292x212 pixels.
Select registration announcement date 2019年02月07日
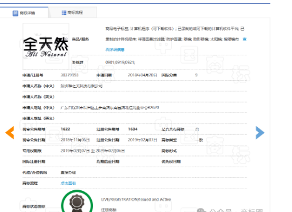coord(142,140)
